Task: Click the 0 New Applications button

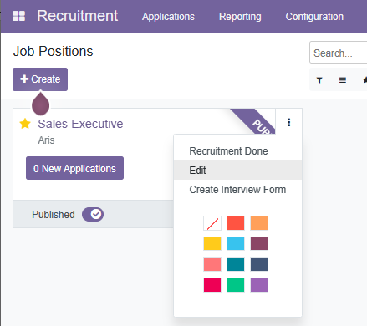Action: tap(74, 168)
